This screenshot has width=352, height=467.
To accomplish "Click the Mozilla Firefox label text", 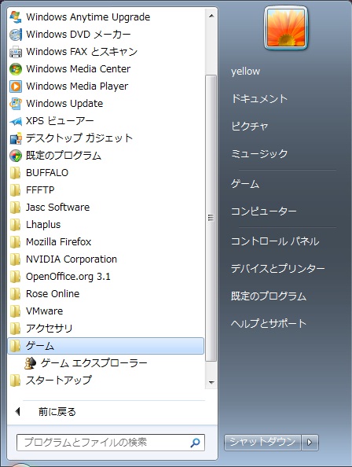I will point(59,242).
